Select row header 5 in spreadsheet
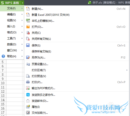130x116 pixels. [x=3, y=62]
